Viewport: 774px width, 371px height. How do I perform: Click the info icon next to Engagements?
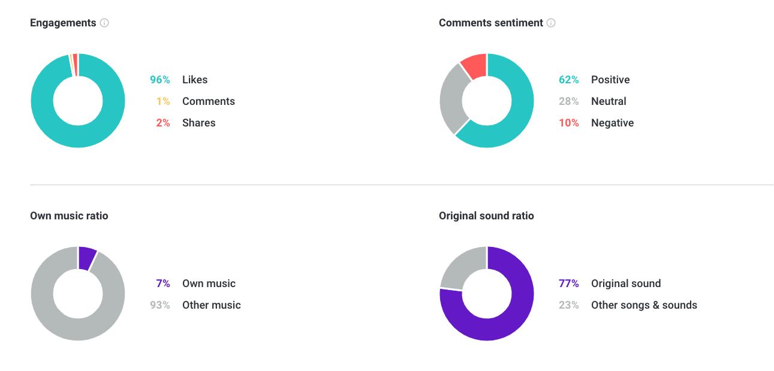[104, 23]
